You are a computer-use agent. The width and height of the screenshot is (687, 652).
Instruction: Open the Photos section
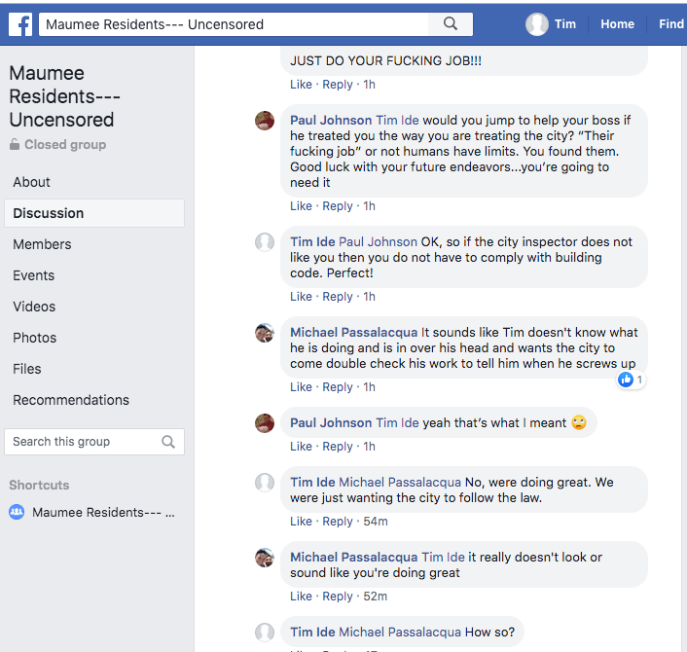tap(35, 338)
